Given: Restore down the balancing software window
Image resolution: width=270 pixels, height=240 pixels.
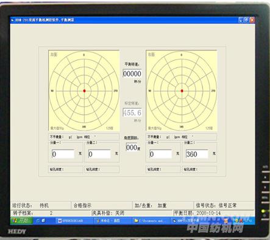Looking at the screenshot, I should coord(246,20).
